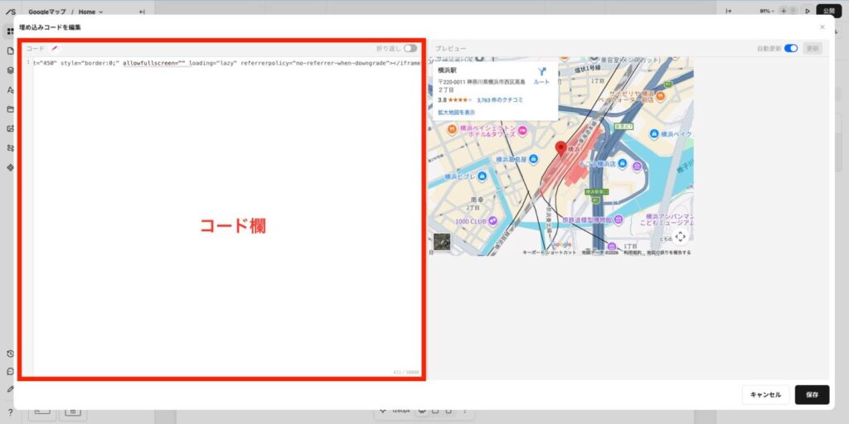This screenshot has height=424, width=849.
Task: Click the ルート directions icon on map card
Action: pos(541,73)
